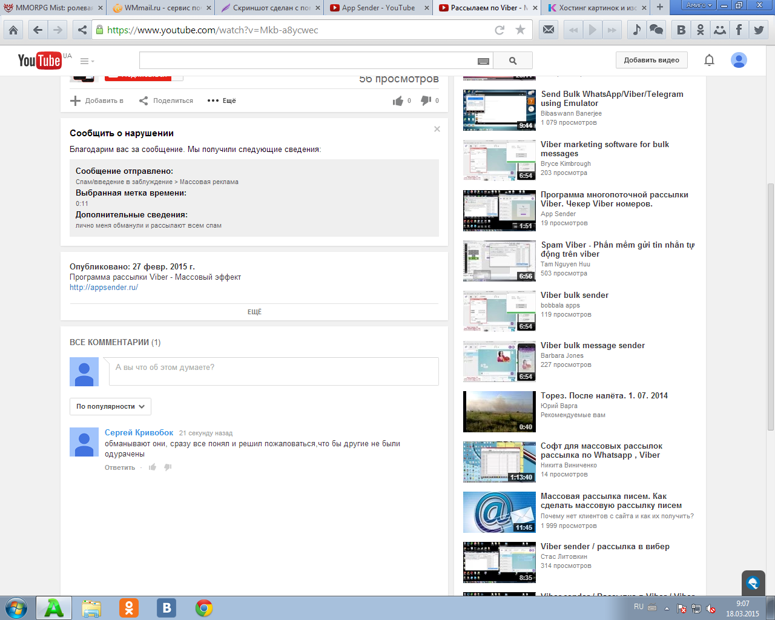The image size is (775, 620).
Task: Focus the YouTube search input field
Action: (308, 61)
